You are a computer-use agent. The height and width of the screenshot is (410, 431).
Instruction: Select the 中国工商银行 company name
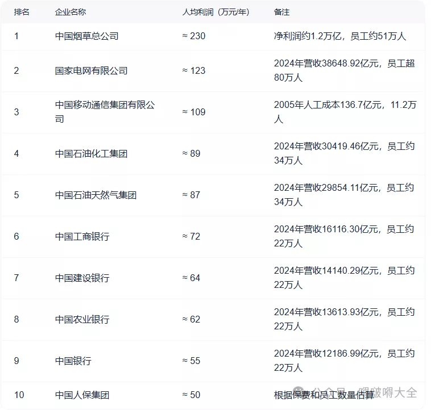pos(82,236)
